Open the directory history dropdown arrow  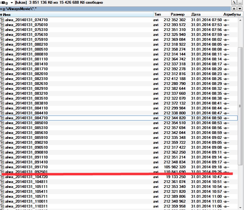click(241, 9)
